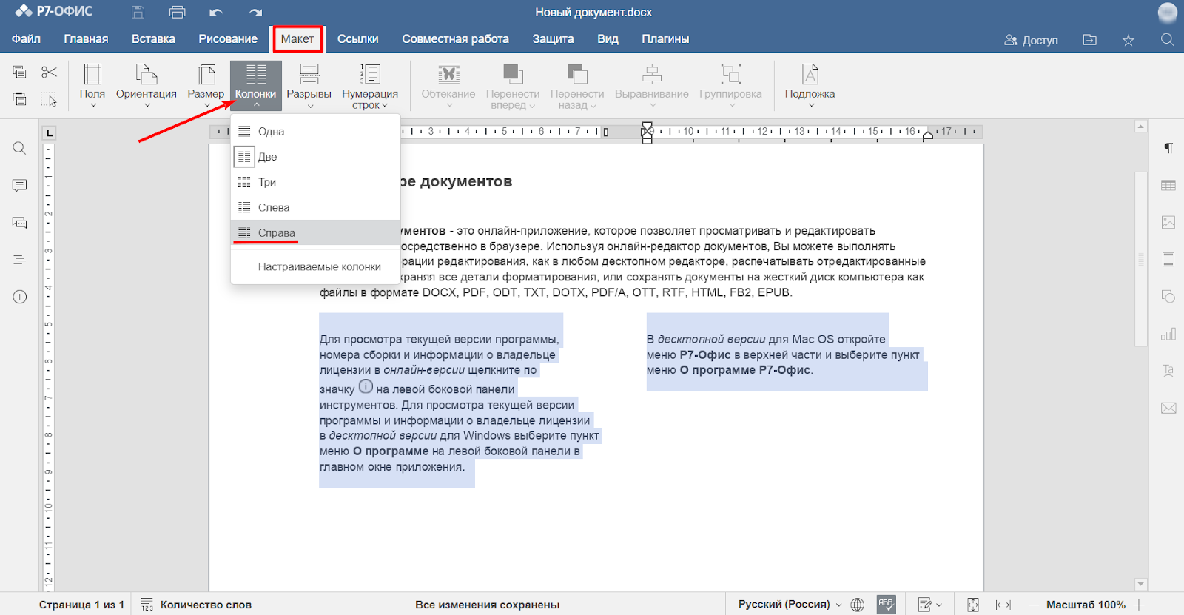Screen dimensions: 1184x615
Task: Open table settings in right sidebar
Action: pos(1168,185)
